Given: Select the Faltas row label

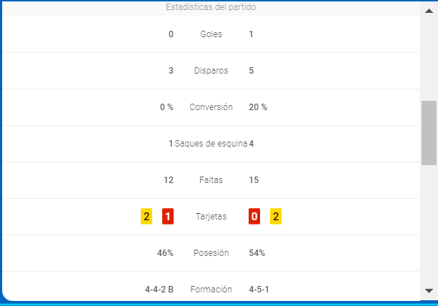Looking at the screenshot, I should pos(211,180).
